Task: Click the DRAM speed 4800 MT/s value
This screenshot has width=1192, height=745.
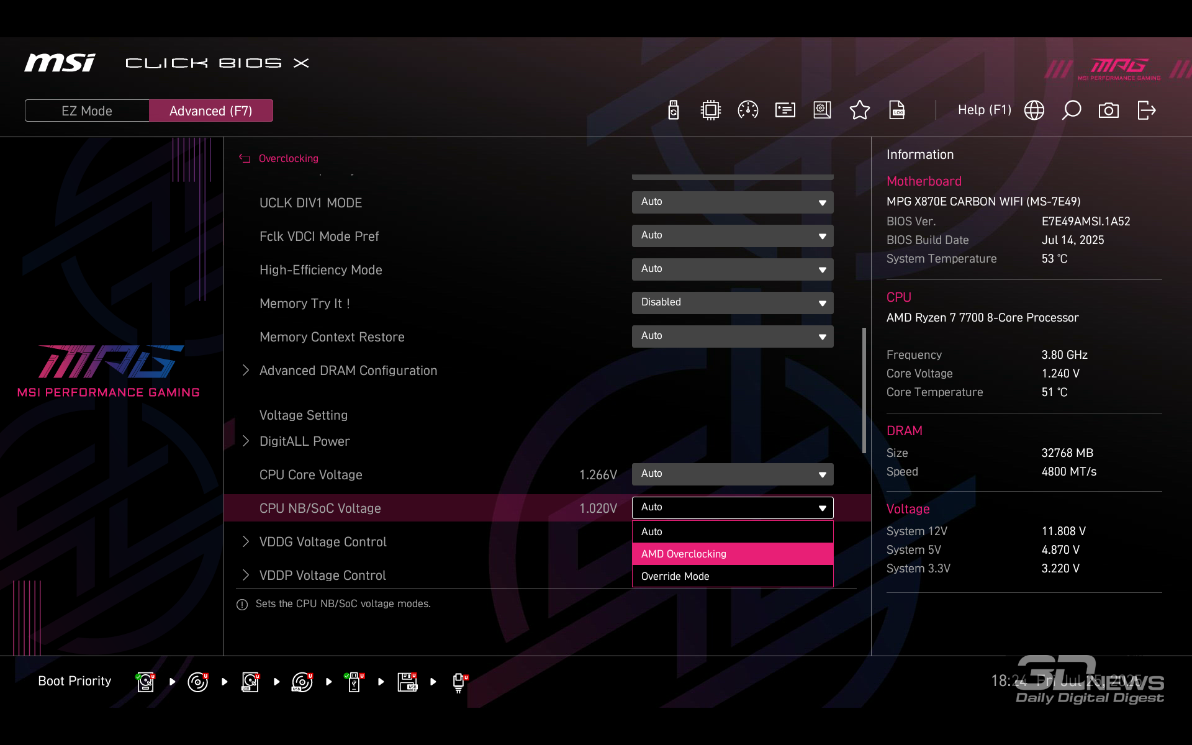Action: coord(1068,472)
